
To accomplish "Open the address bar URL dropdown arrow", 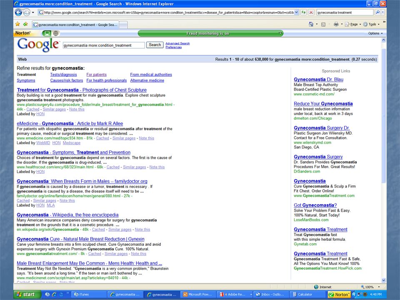I will [x=296, y=12].
